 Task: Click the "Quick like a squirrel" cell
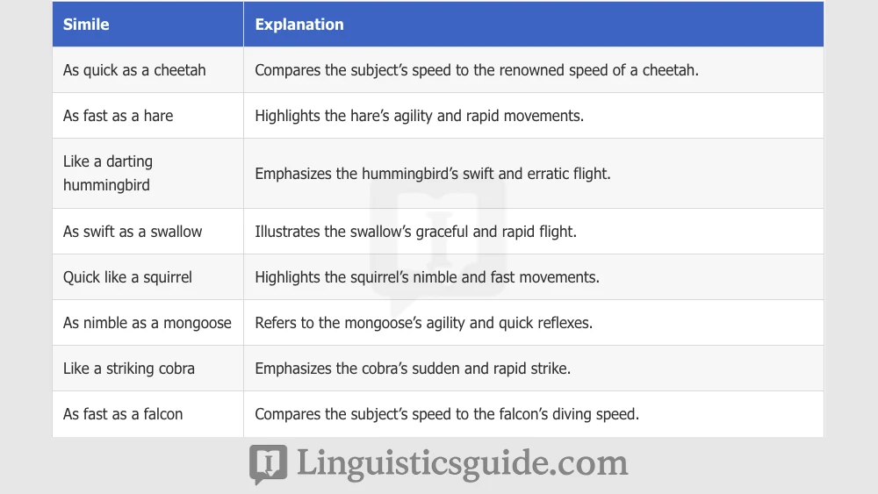pyautogui.click(x=127, y=277)
